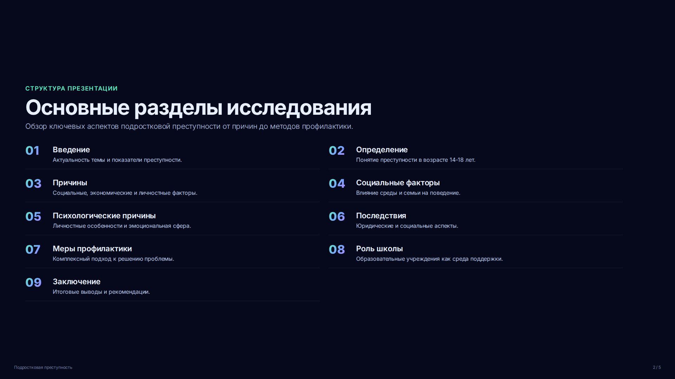This screenshot has height=379, width=675.
Task: Select the 'Психологические причины' title
Action: (104, 216)
